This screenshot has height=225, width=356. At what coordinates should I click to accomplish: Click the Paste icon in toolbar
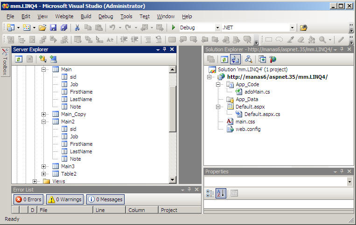pos(99,27)
